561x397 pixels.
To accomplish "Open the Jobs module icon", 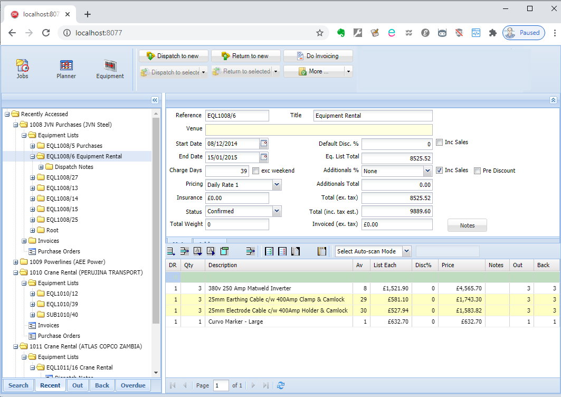I will (22, 65).
